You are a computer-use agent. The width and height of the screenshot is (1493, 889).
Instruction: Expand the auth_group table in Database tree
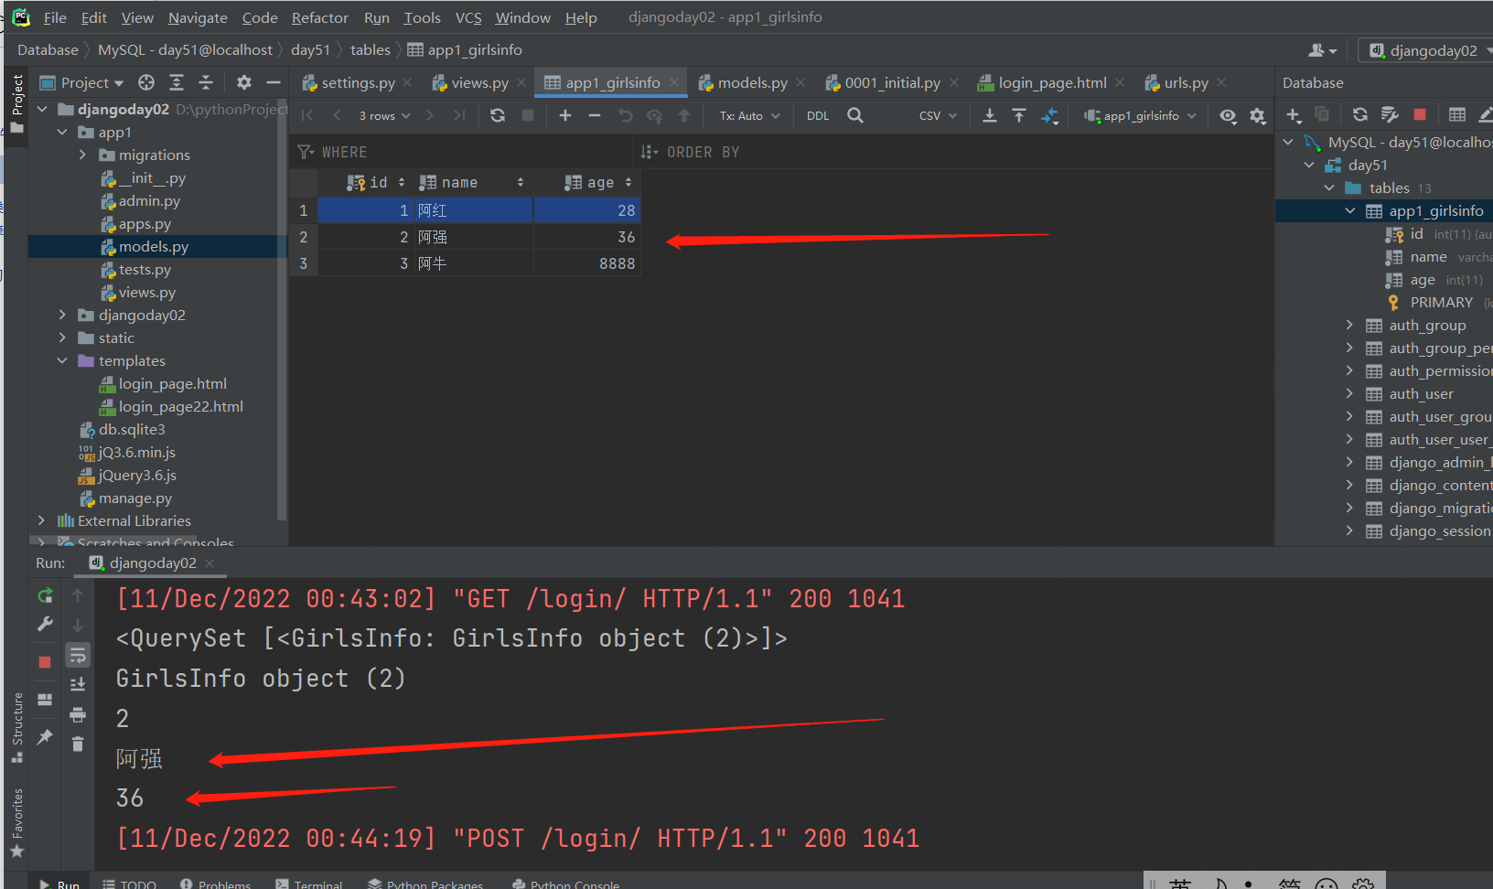(1349, 326)
